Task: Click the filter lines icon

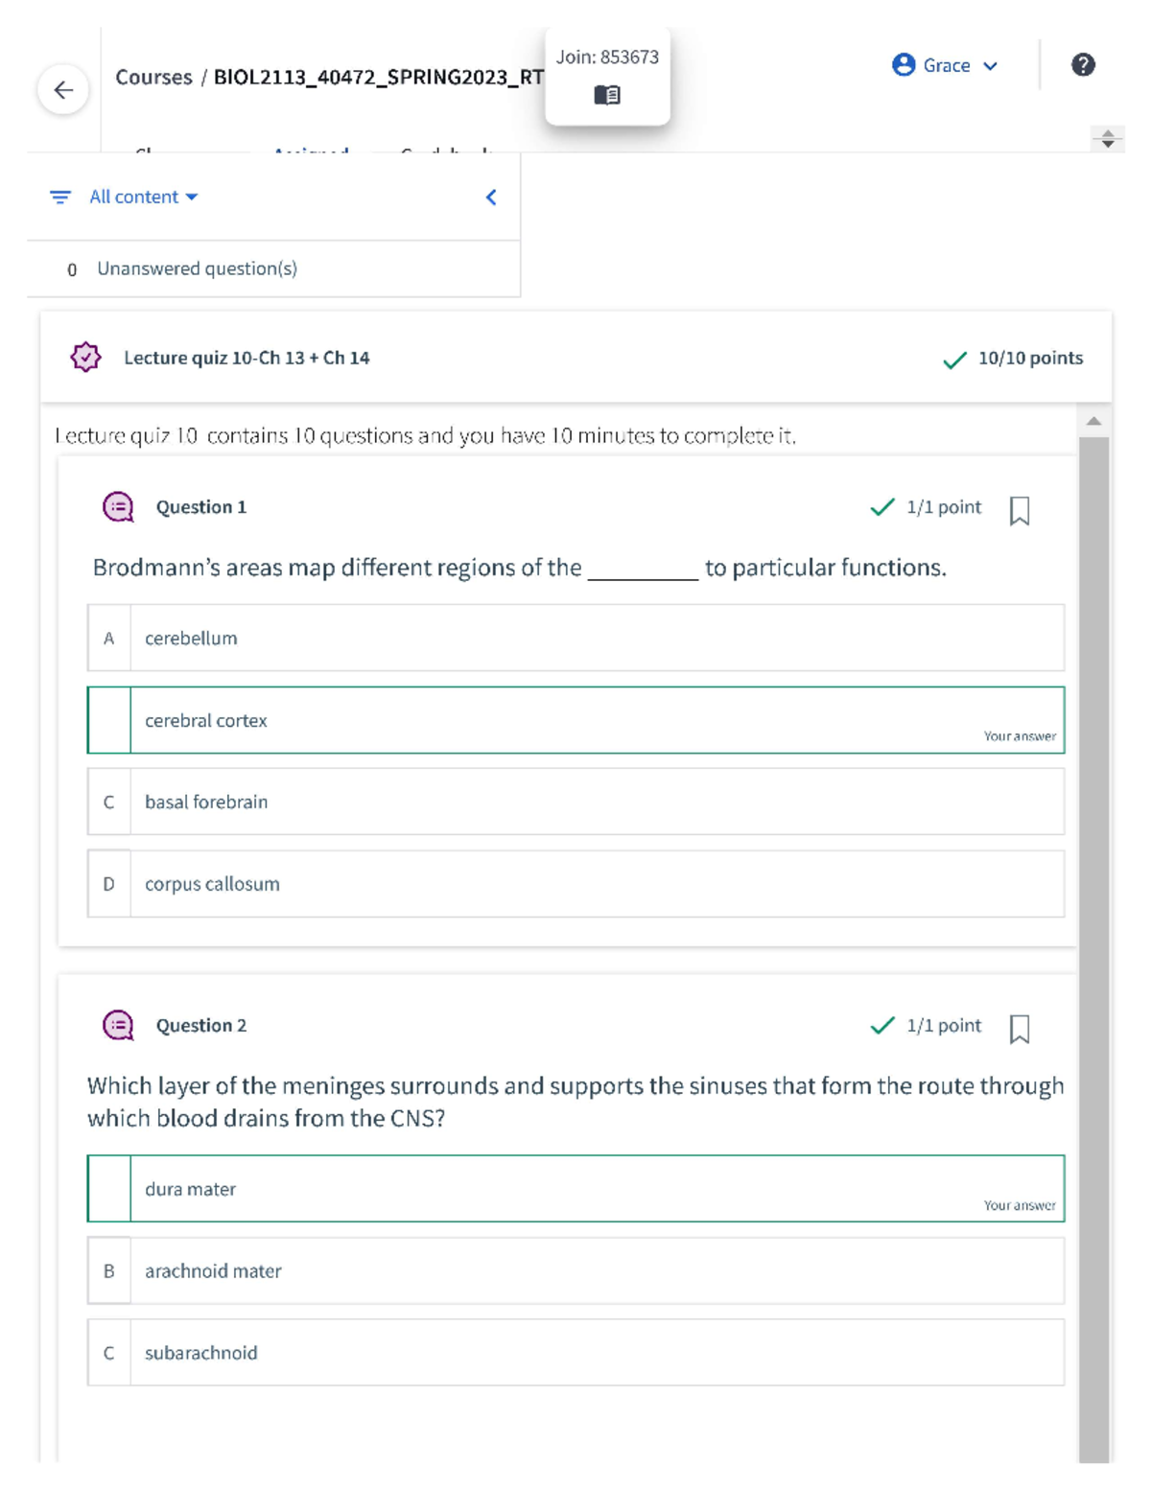Action: [x=60, y=198]
